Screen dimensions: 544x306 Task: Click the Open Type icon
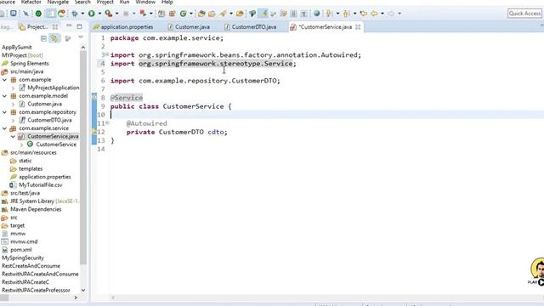(201, 14)
